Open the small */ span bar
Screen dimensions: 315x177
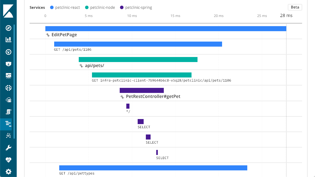tap(128, 106)
